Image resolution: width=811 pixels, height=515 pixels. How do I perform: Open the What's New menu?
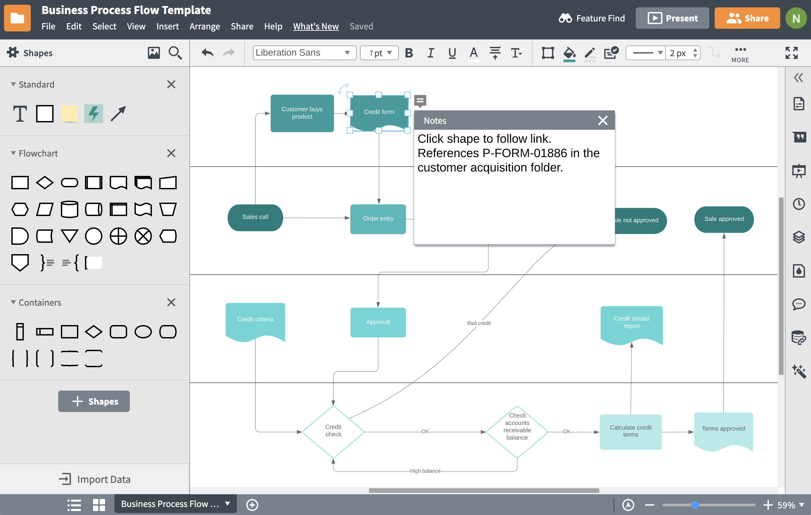[x=316, y=26]
